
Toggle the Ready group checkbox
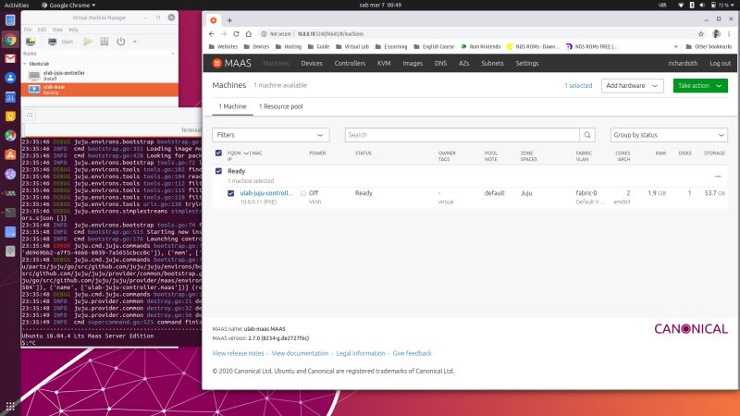[x=218, y=171]
